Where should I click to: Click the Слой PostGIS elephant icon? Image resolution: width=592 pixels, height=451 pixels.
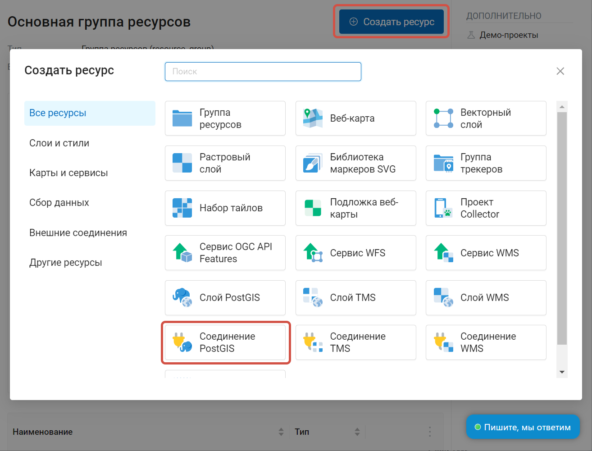[182, 297]
